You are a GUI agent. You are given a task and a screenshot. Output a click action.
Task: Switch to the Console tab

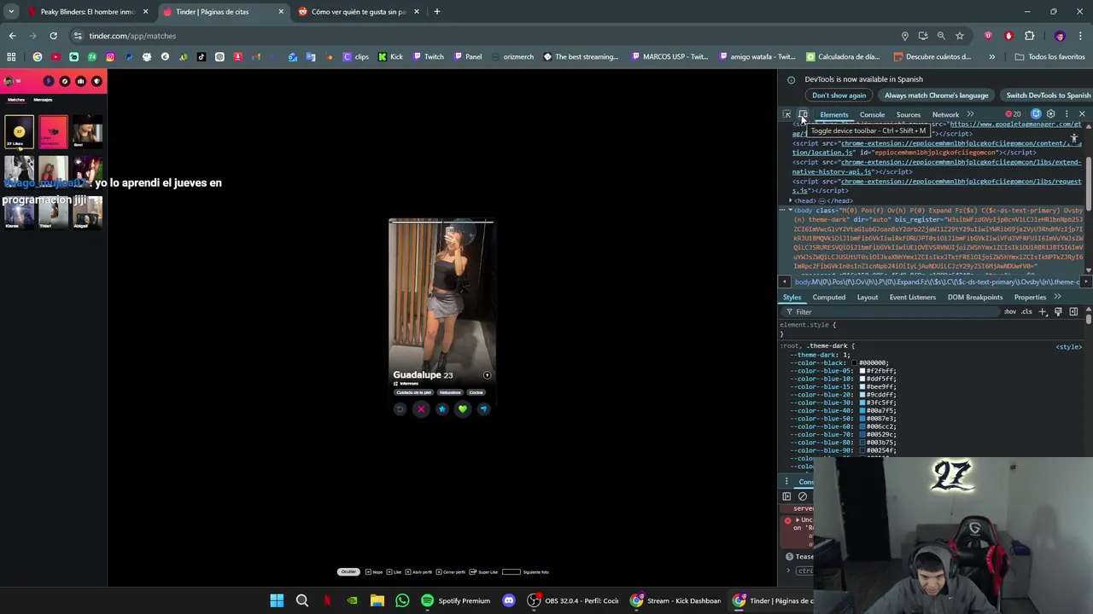click(x=872, y=115)
